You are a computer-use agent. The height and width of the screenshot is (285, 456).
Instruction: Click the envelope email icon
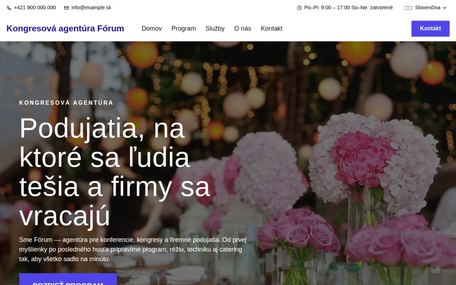pyautogui.click(x=66, y=8)
